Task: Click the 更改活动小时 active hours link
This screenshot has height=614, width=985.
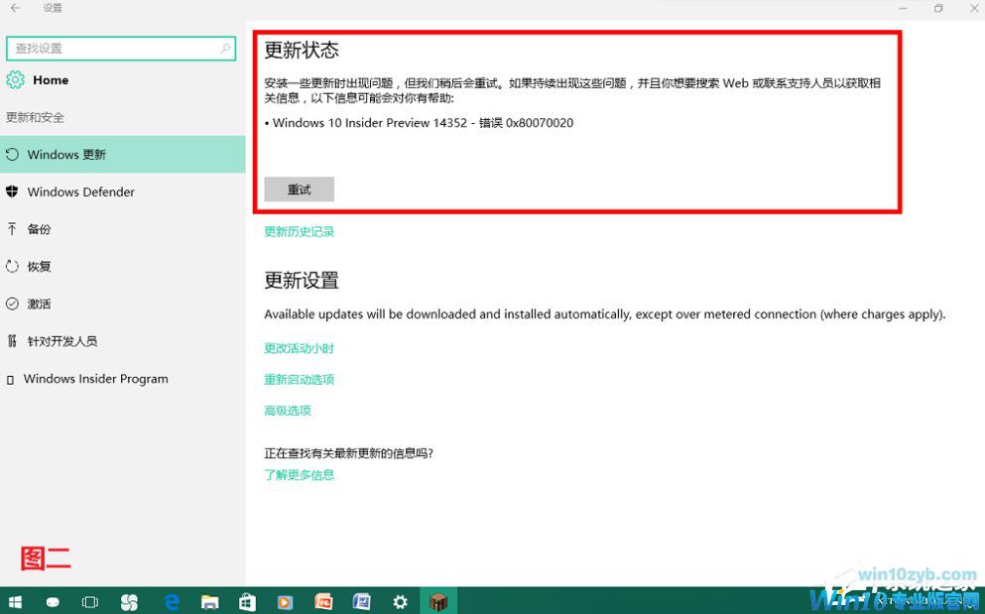Action: 299,348
